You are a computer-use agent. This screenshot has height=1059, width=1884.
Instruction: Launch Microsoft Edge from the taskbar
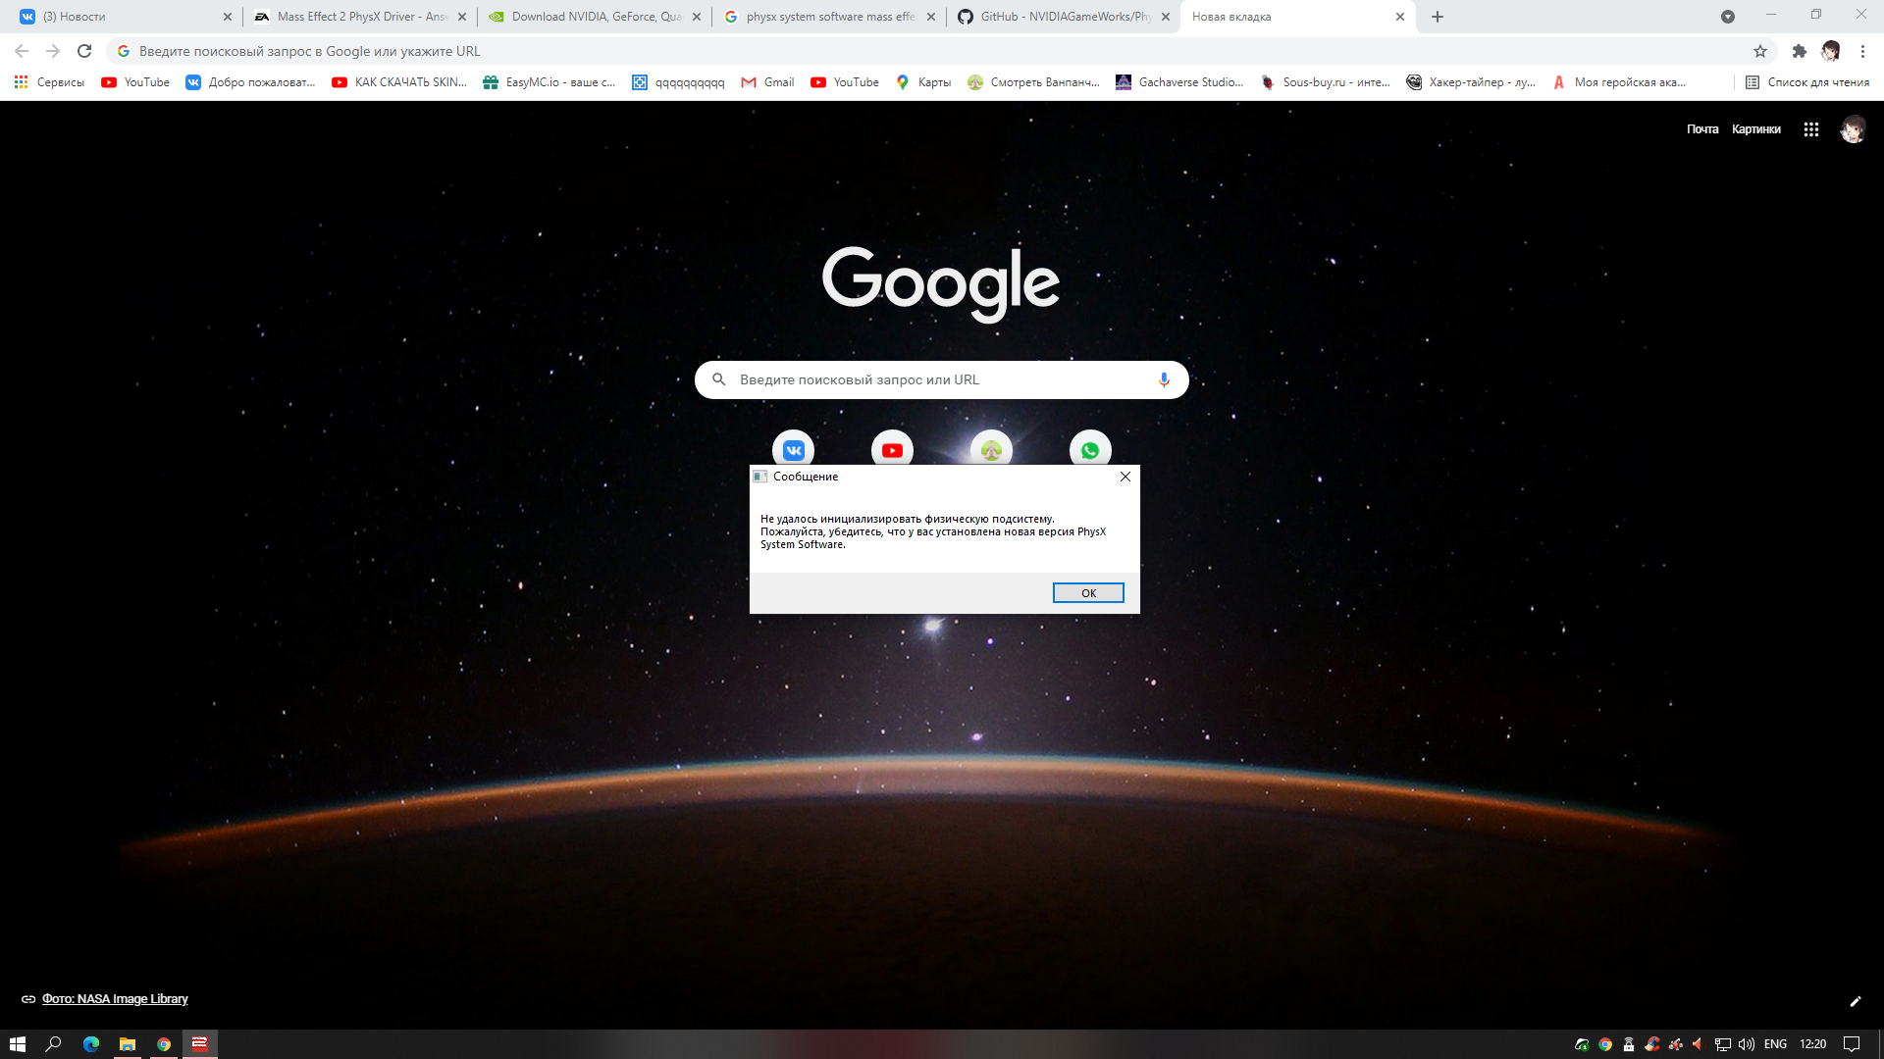coord(91,1044)
